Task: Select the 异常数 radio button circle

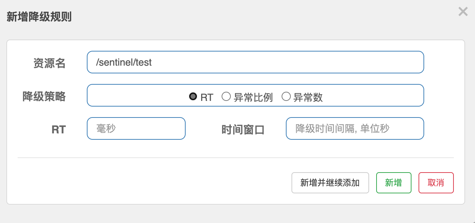Action: point(286,96)
